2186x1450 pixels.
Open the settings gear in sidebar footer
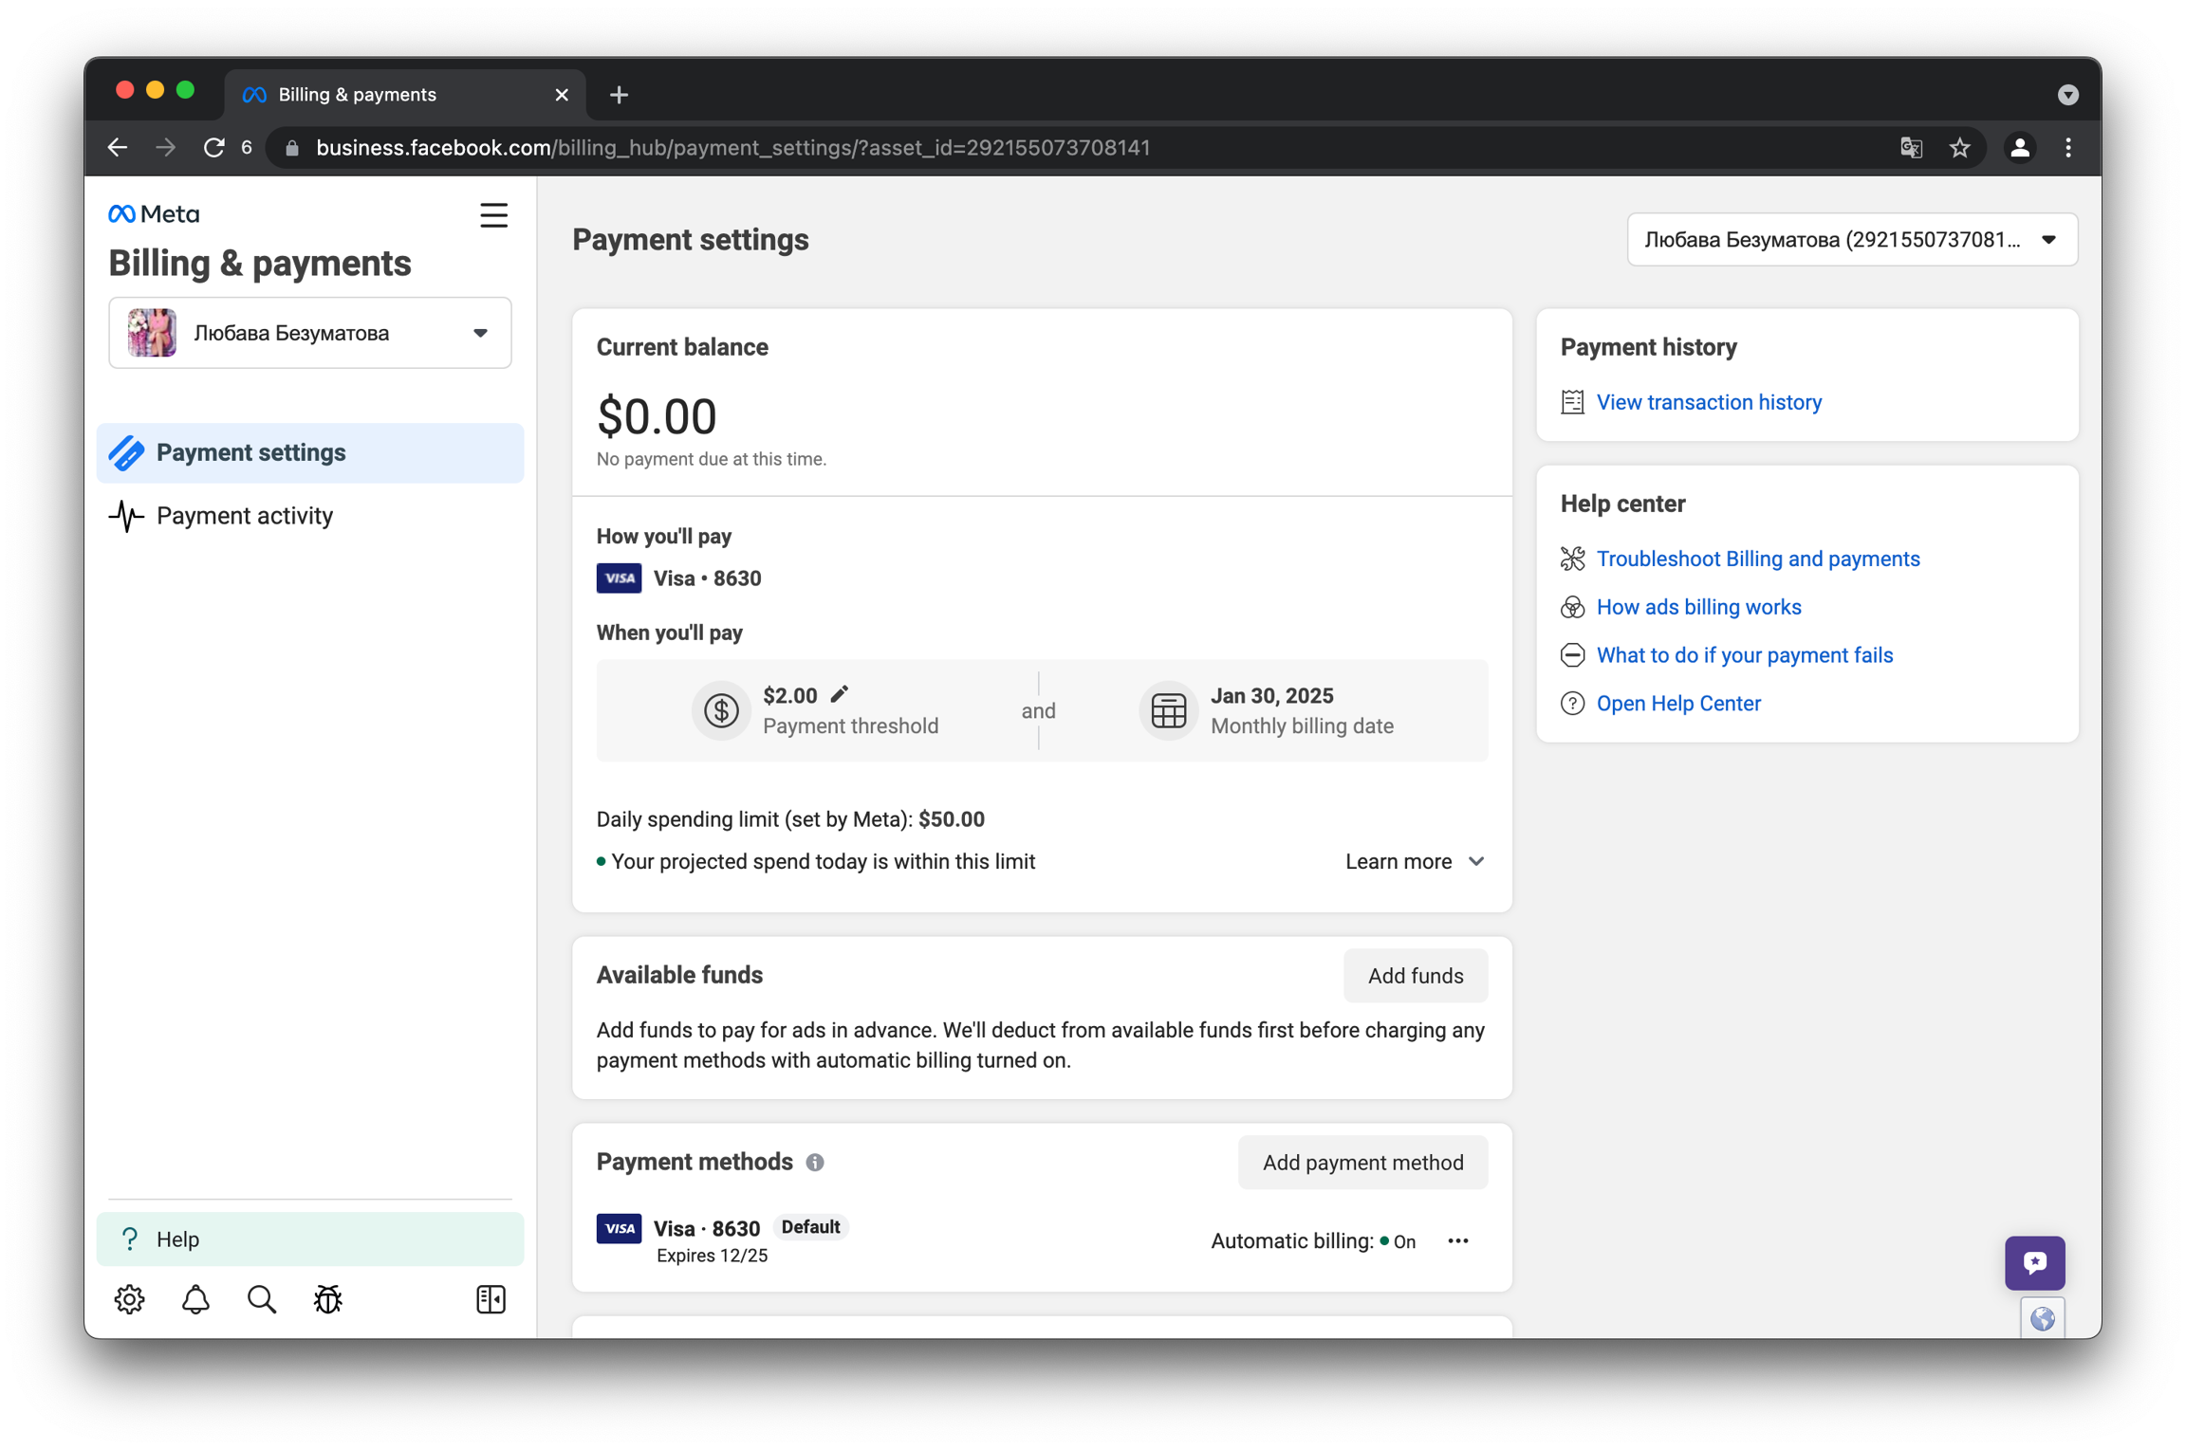click(129, 1299)
